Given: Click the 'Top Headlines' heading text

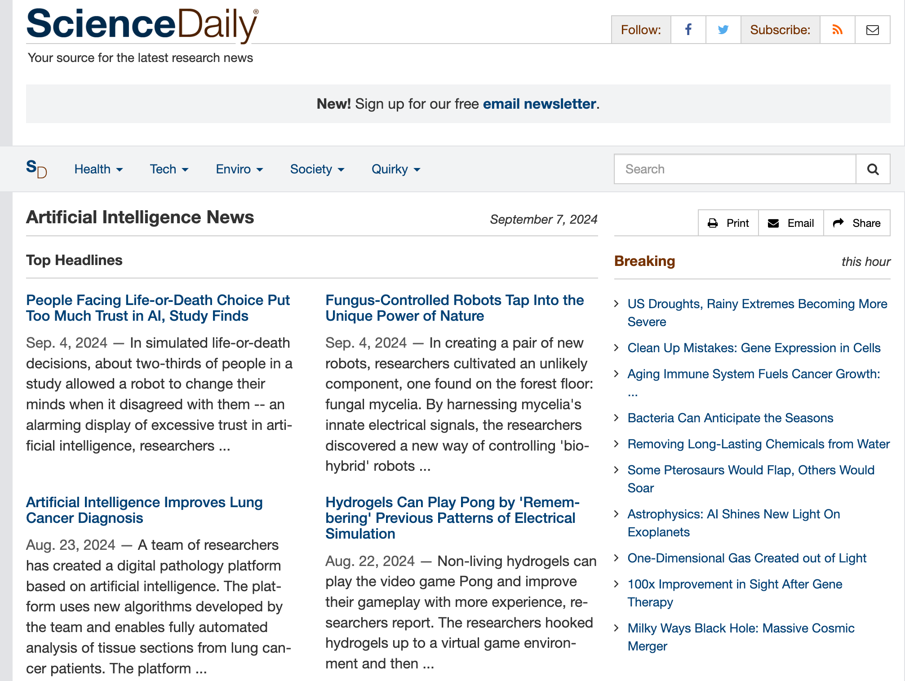Looking at the screenshot, I should (x=74, y=260).
